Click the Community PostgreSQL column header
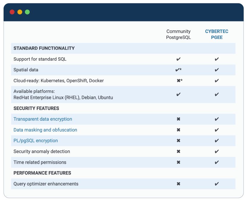The width and height of the screenshot is (246, 200). click(178, 34)
